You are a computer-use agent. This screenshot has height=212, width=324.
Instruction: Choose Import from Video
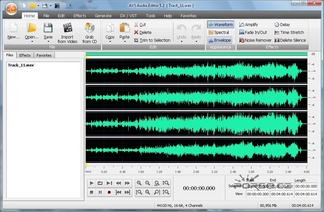(67, 33)
